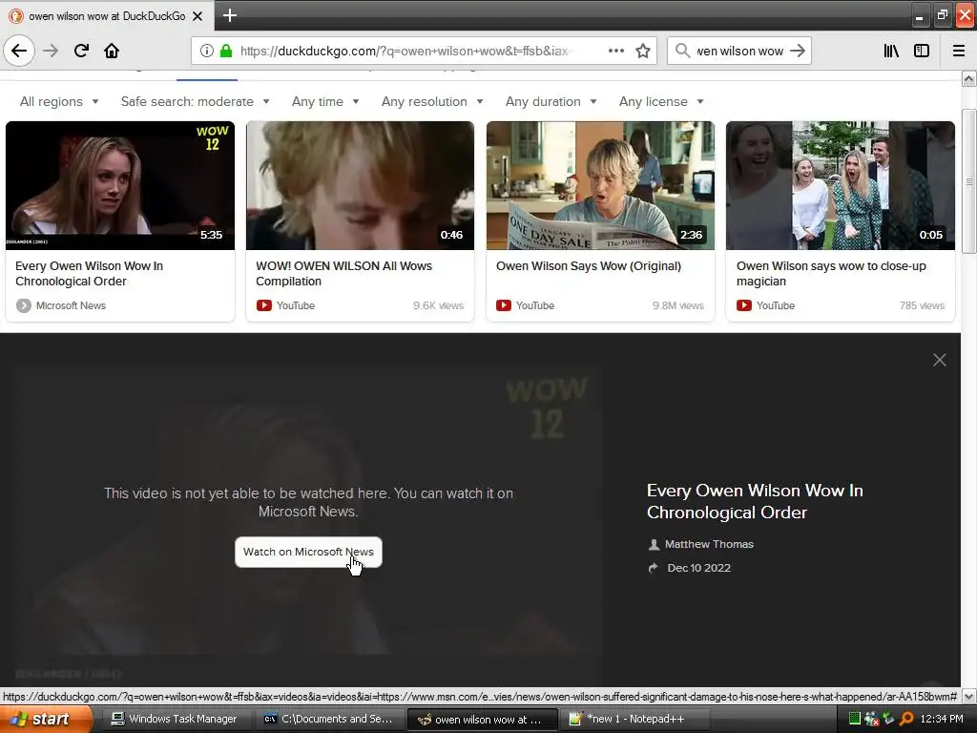This screenshot has width=977, height=733.
Task: Switch to *new 1 - Notepad++ in taskbar
Action: (x=634, y=720)
